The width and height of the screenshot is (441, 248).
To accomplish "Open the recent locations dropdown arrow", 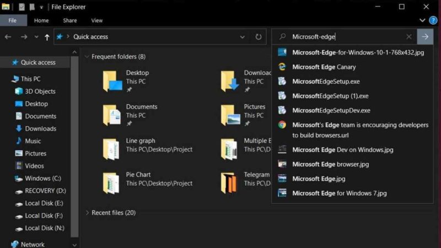I will pos(36,37).
